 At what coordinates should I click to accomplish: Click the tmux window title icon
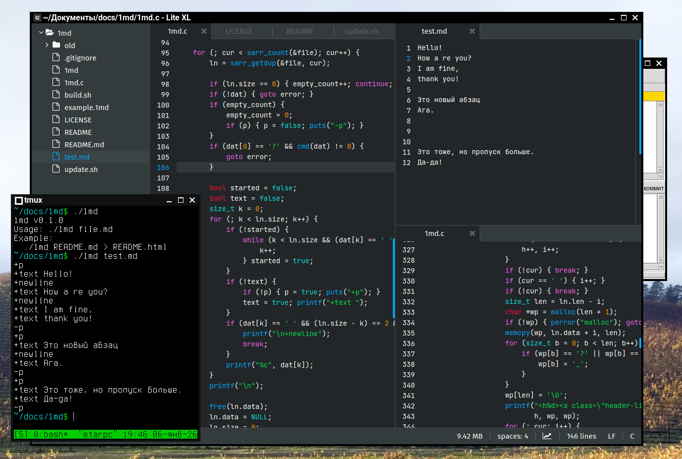point(19,200)
